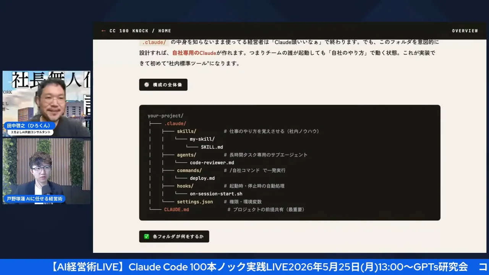Click comment 権限・環境変数

243,202
